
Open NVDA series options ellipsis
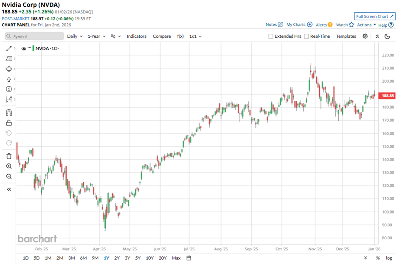click(30, 48)
